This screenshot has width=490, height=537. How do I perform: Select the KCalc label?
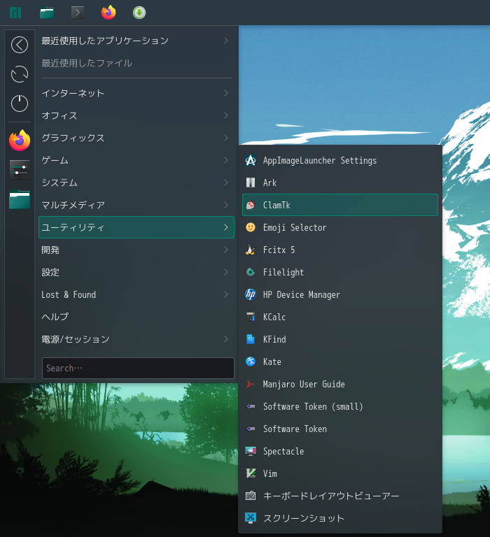274,317
